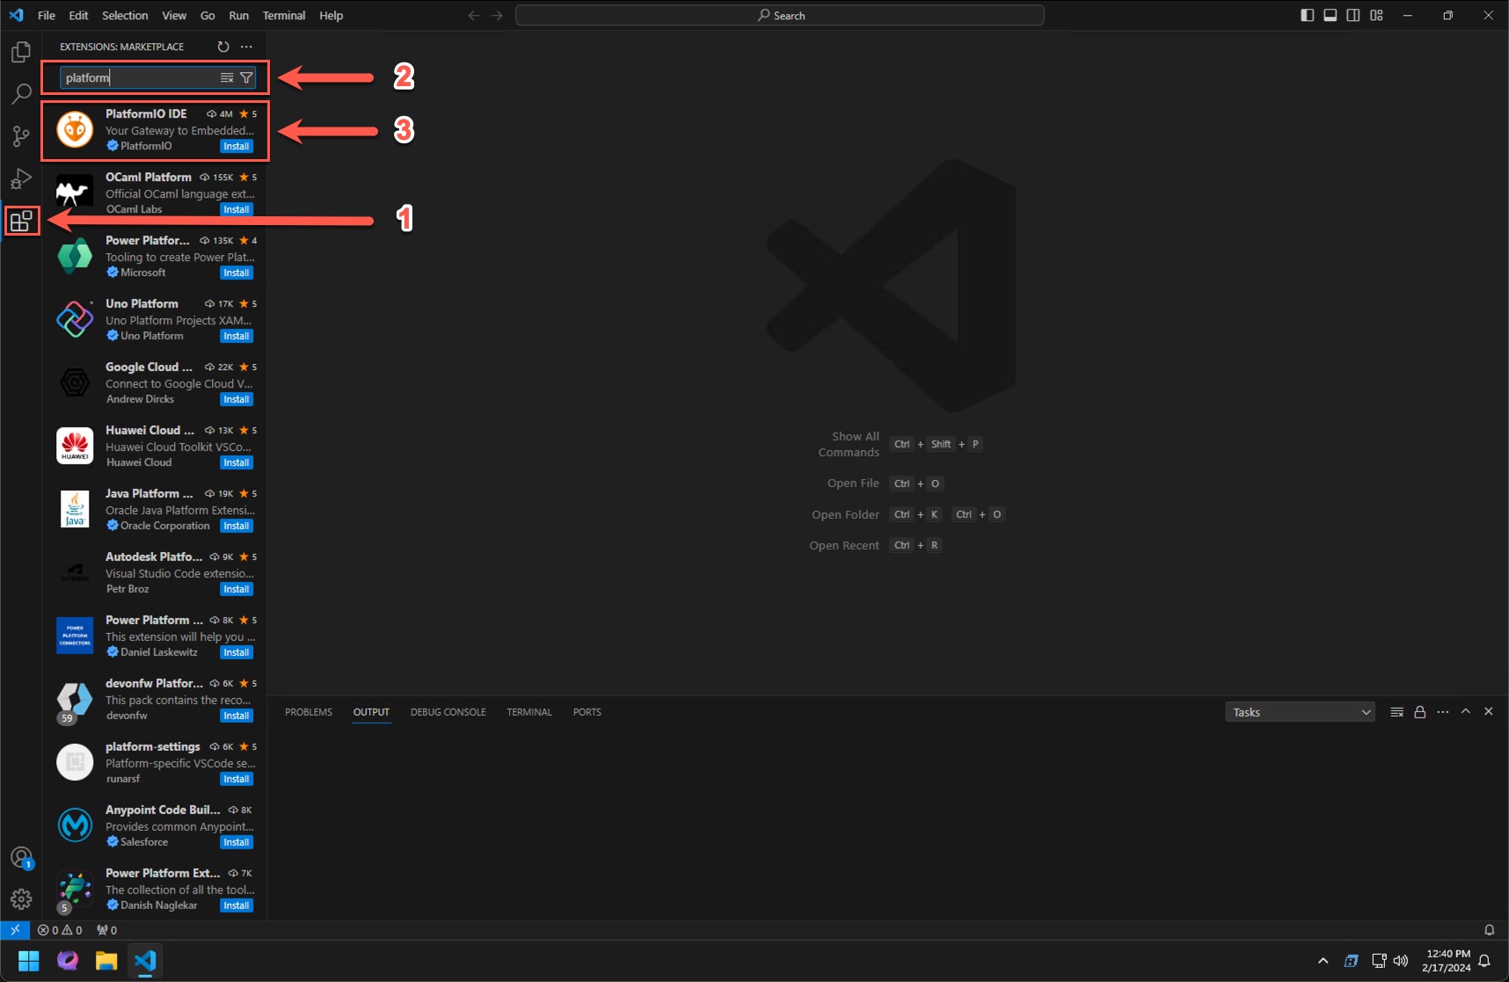The height and width of the screenshot is (982, 1509).
Task: Open the Search view in activity bar
Action: (x=21, y=94)
